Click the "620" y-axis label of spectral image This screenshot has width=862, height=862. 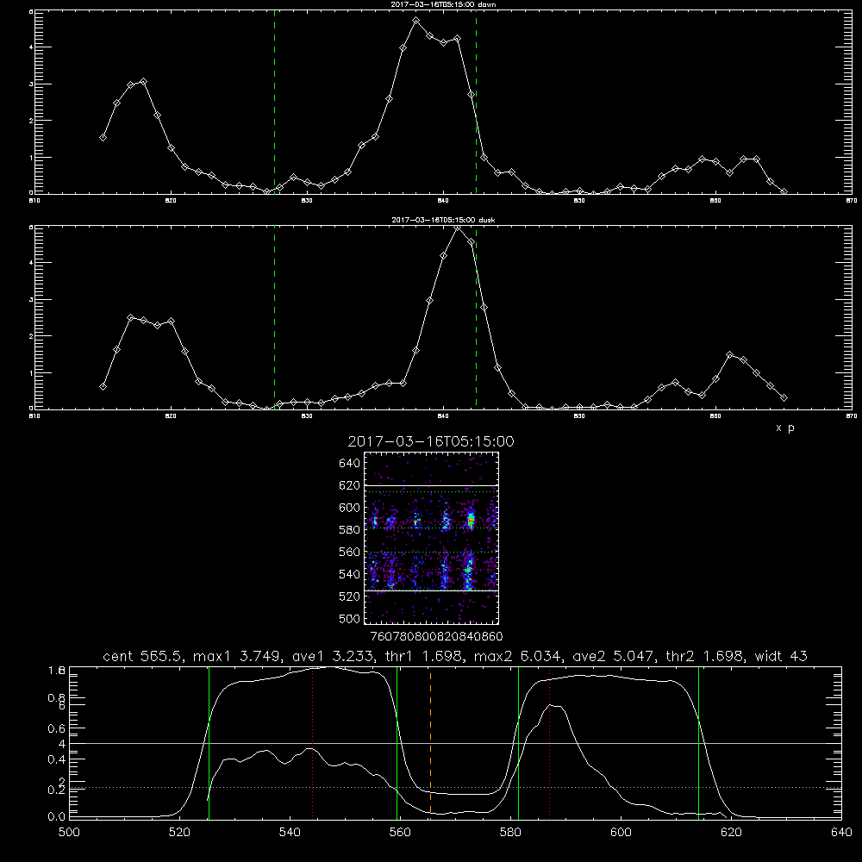pos(350,485)
